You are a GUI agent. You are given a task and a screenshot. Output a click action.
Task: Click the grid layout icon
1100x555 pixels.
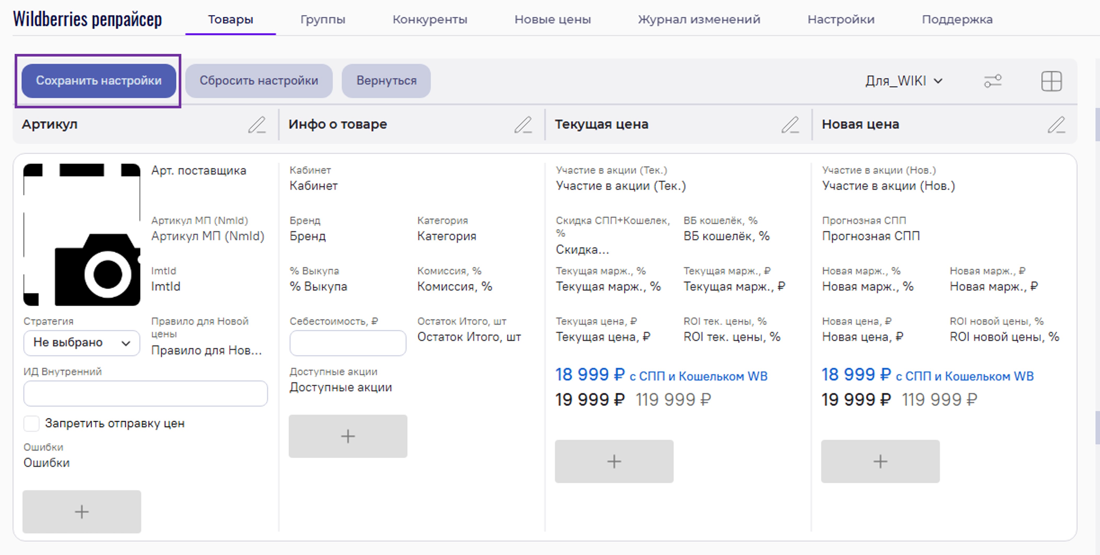point(1051,81)
